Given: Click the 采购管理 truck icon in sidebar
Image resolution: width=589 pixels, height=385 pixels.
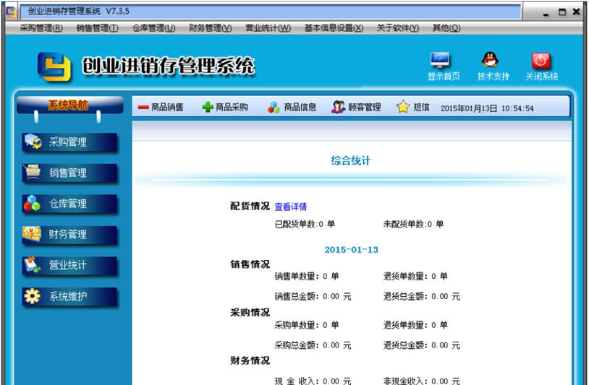Looking at the screenshot, I should [33, 142].
